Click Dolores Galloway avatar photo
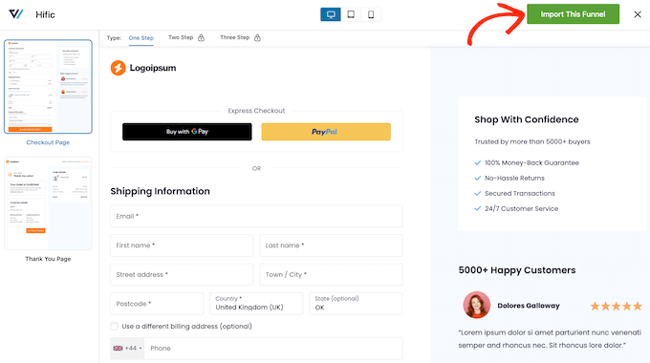This screenshot has width=650, height=363. (476, 305)
